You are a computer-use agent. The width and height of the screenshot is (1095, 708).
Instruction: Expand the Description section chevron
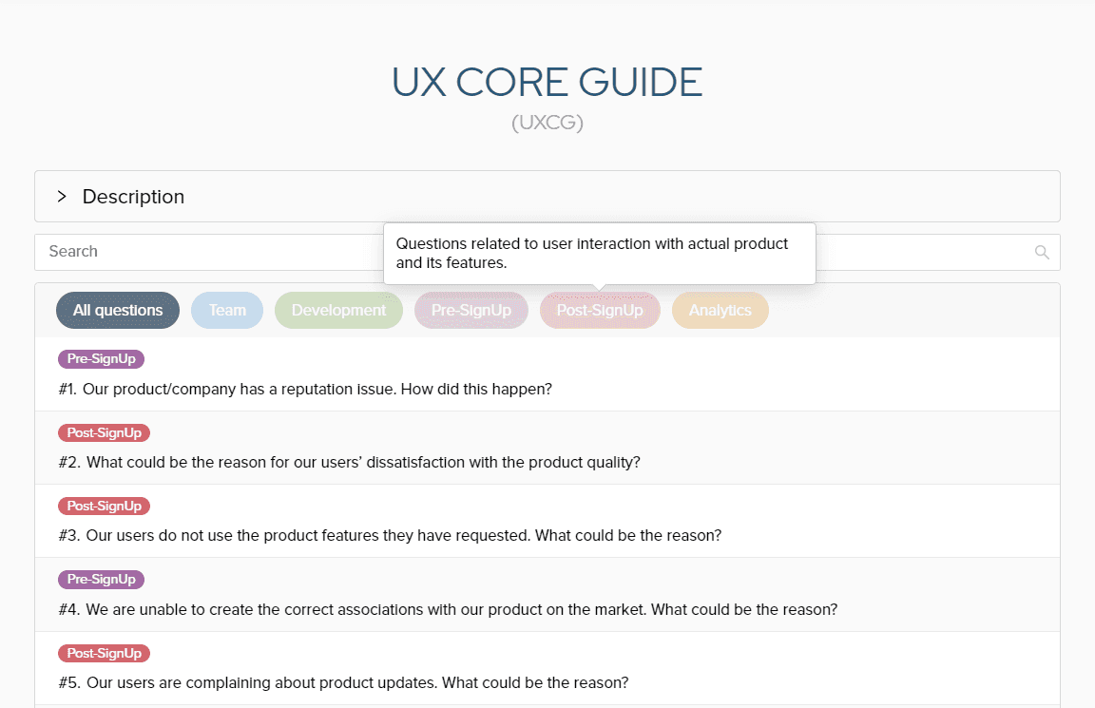61,196
